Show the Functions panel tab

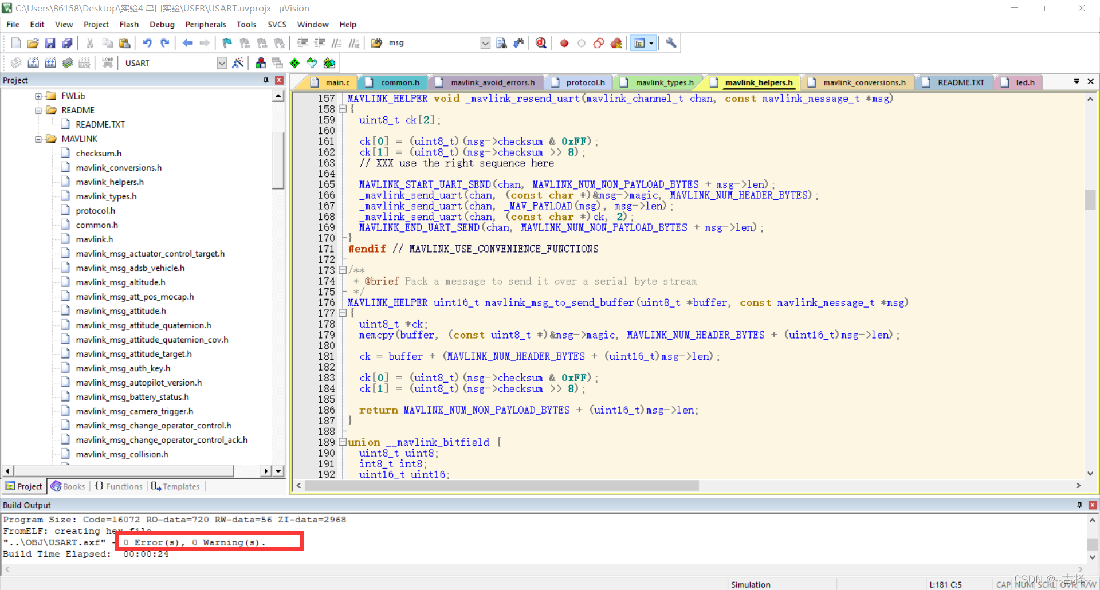click(119, 486)
